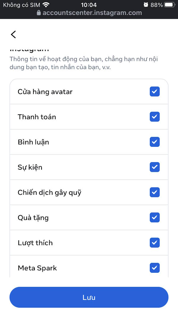Click the checkmark icon beside Quà tặng
This screenshot has width=178, height=317.
pyautogui.click(x=155, y=217)
